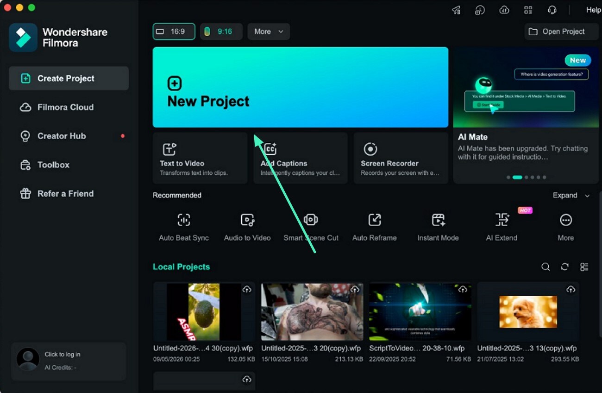Upload the fifth partially visible project to cloud
Image resolution: width=602 pixels, height=393 pixels.
click(247, 379)
